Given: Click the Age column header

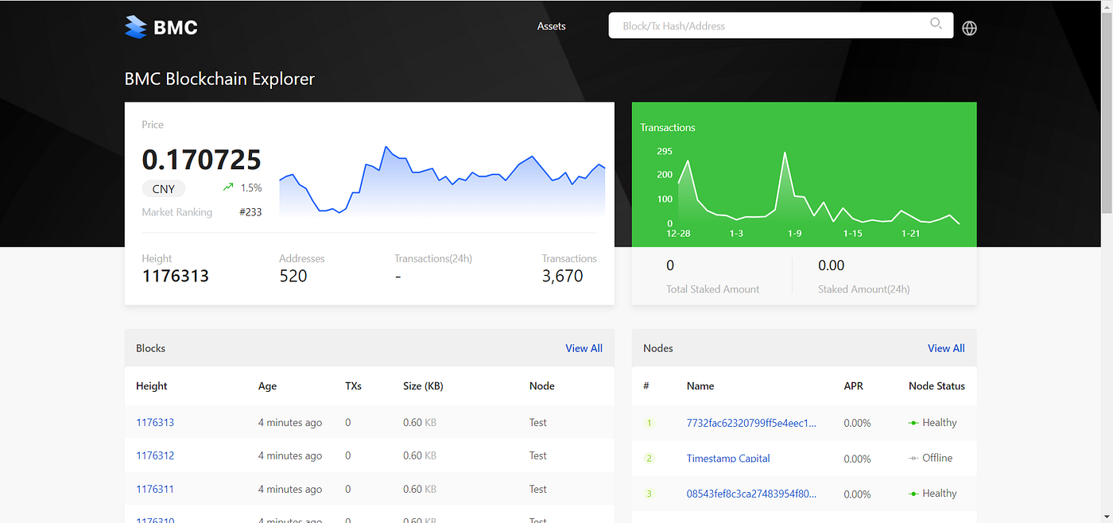Looking at the screenshot, I should 268,386.
